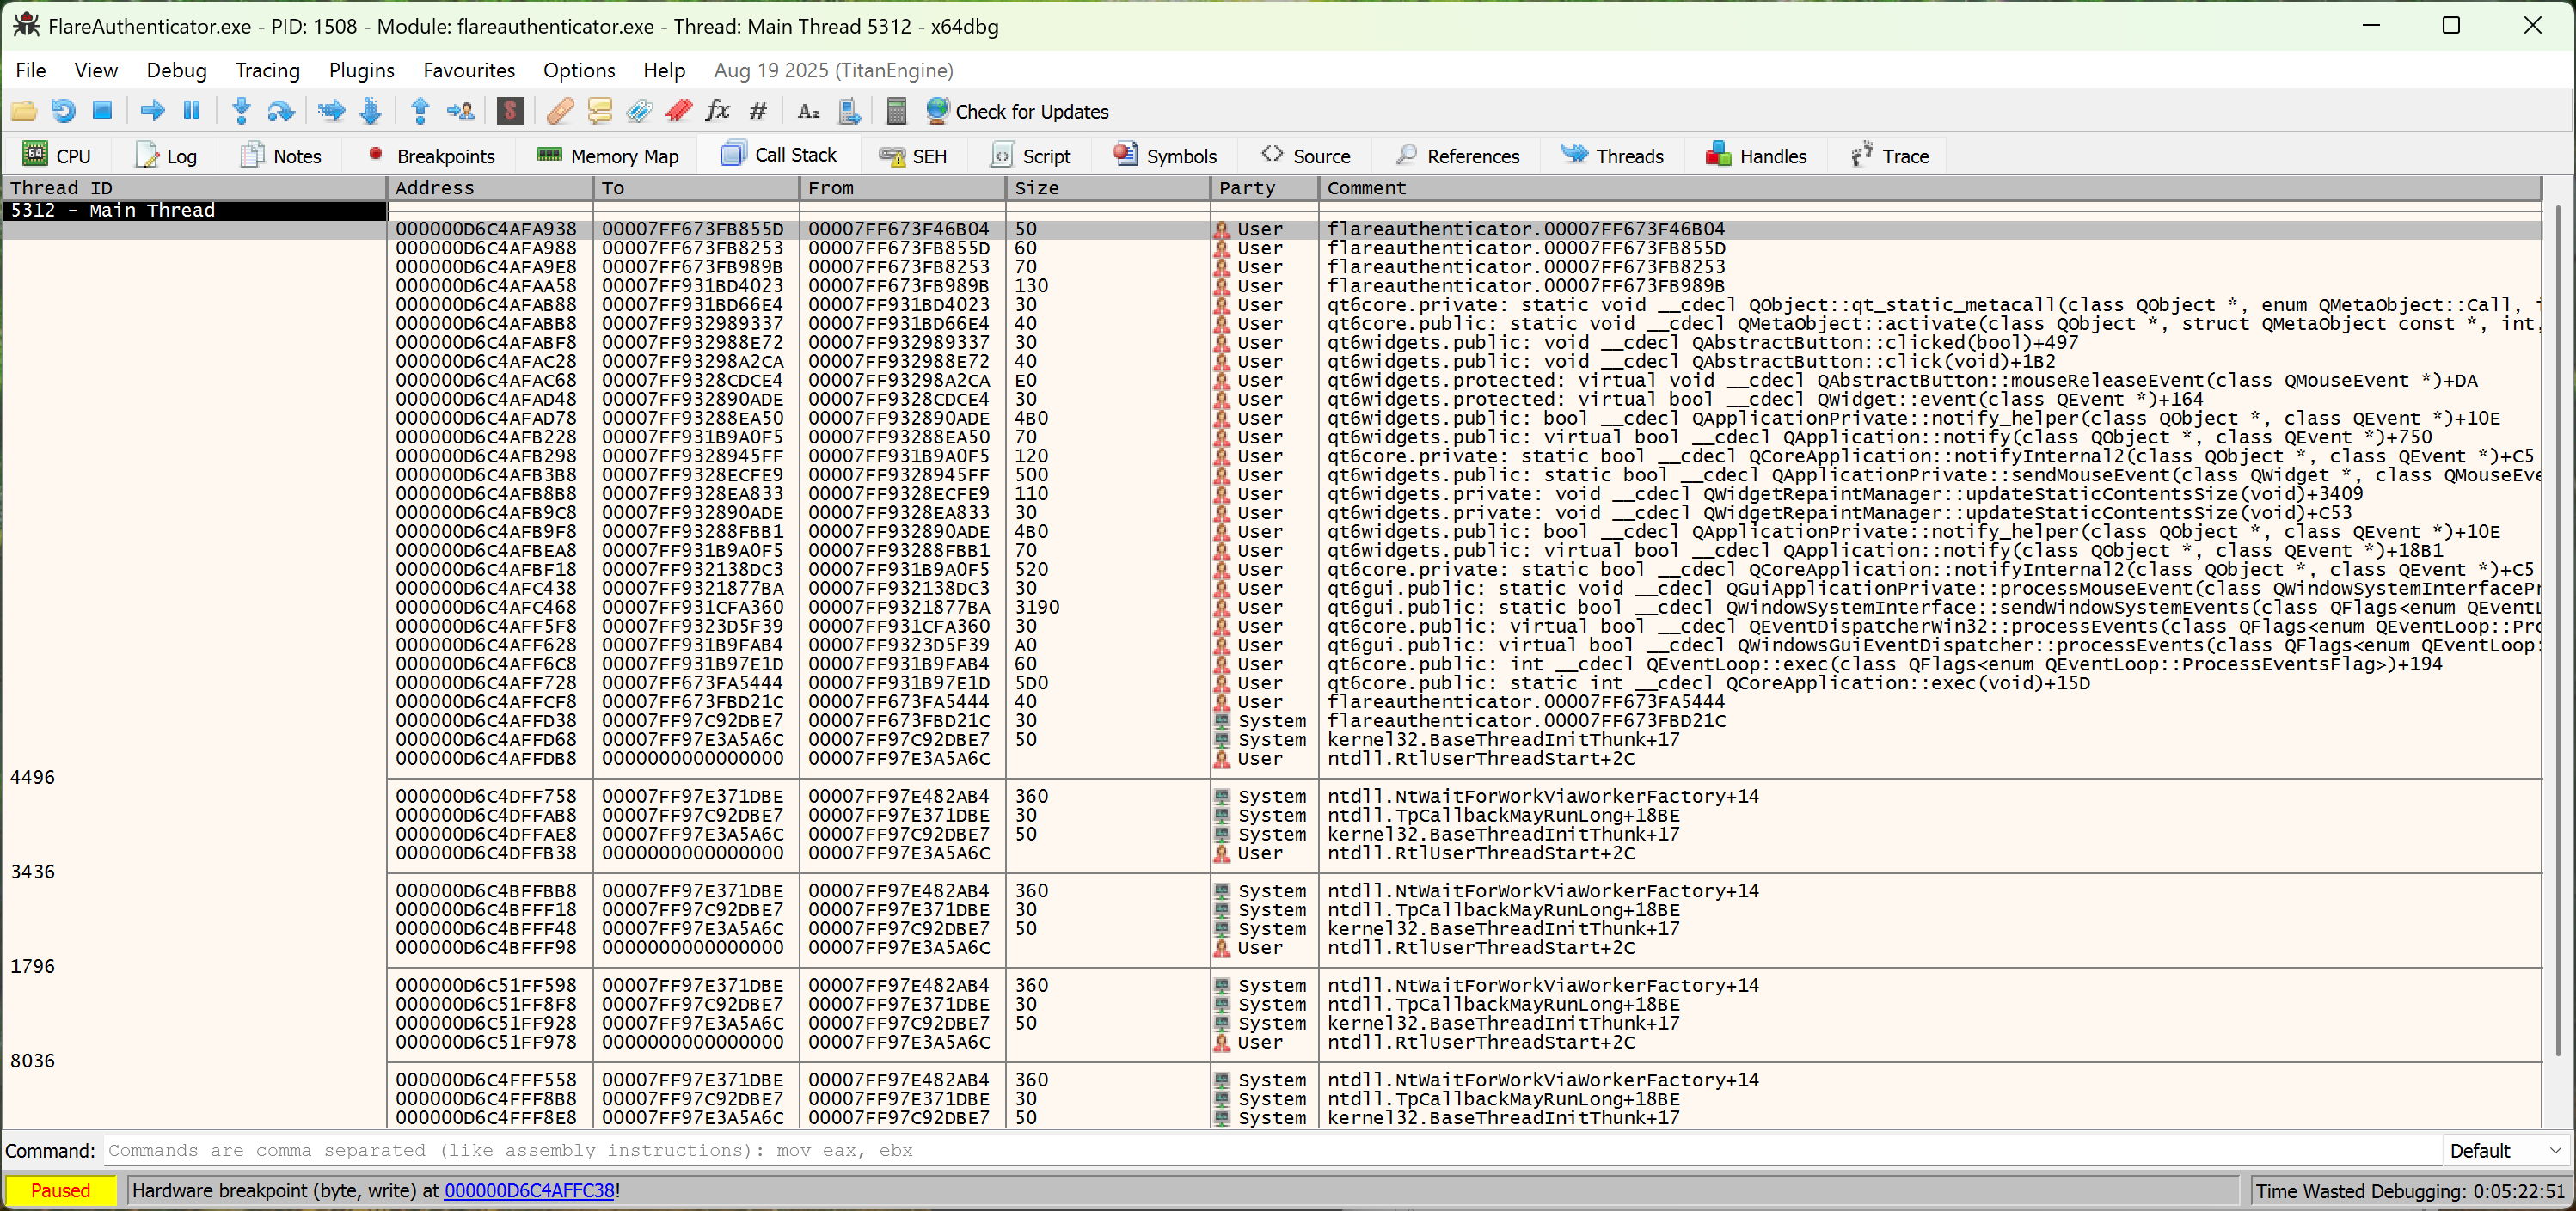Follow the breakpoint address link 000000D6C4AFFC38
Screen dimensions: 2576x1211
point(529,1190)
